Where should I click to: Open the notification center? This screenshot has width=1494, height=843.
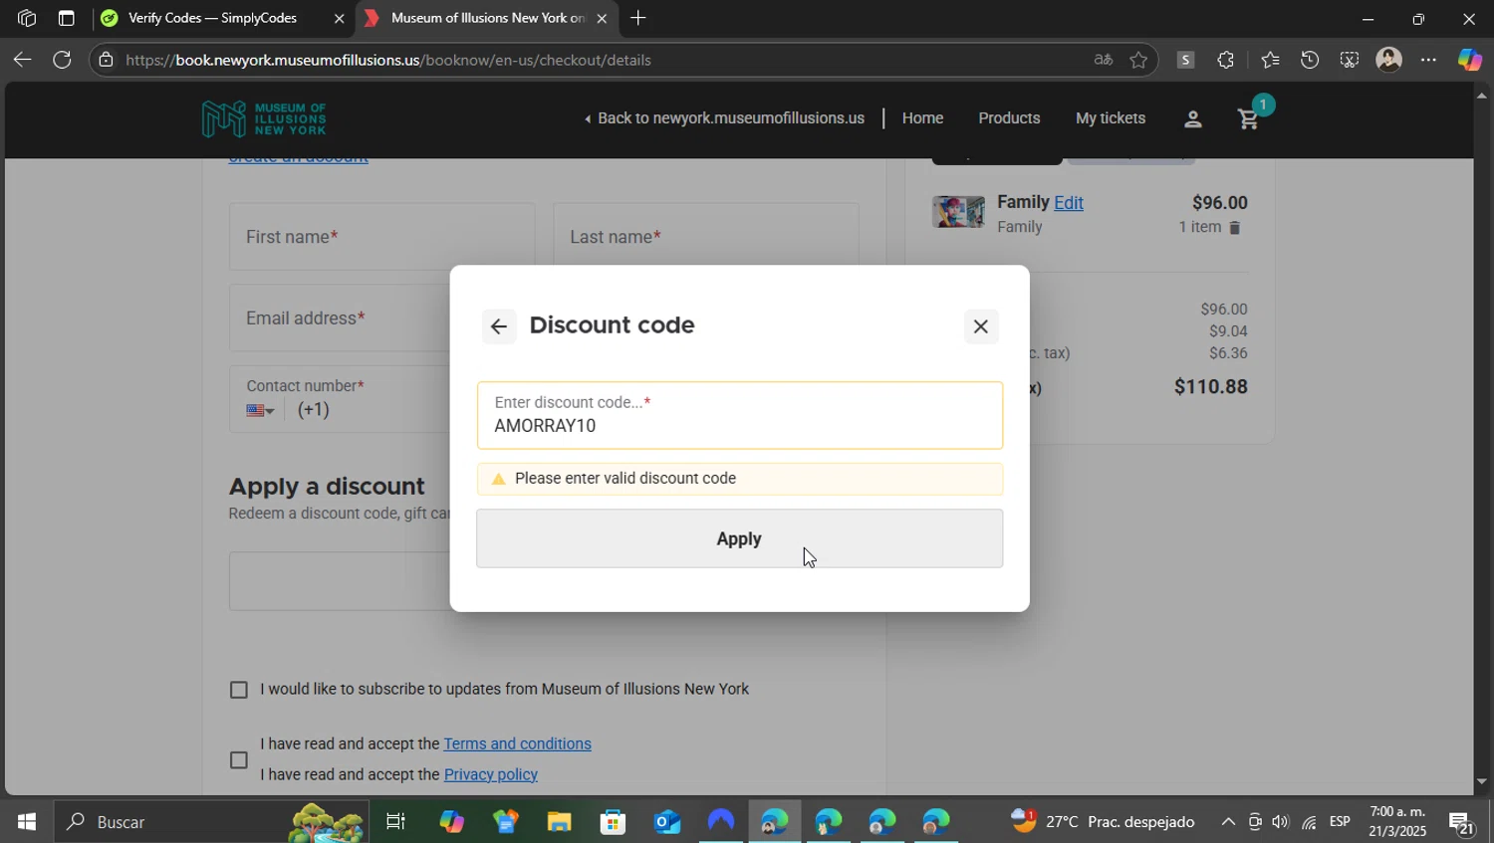[x=1462, y=822]
